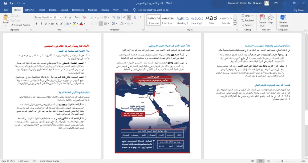Select the No Spacing style
Image resolution: width=308 pixels, height=163 pixels.
click(168, 20)
